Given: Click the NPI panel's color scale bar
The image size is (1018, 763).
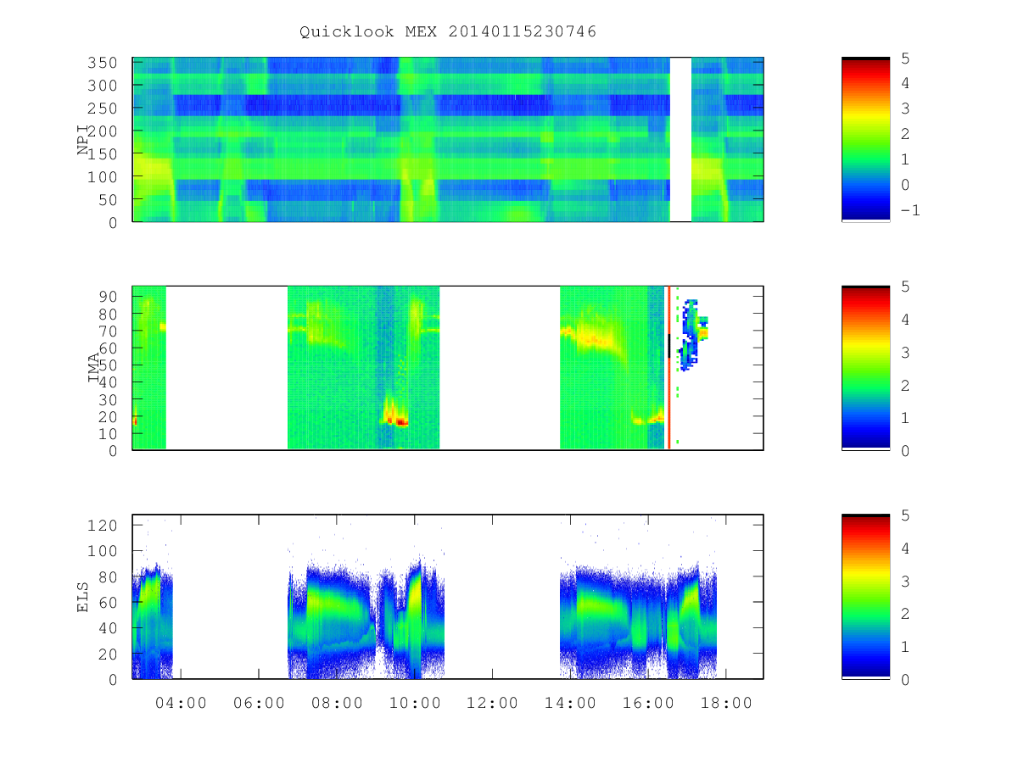Looking at the screenshot, I should [865, 140].
